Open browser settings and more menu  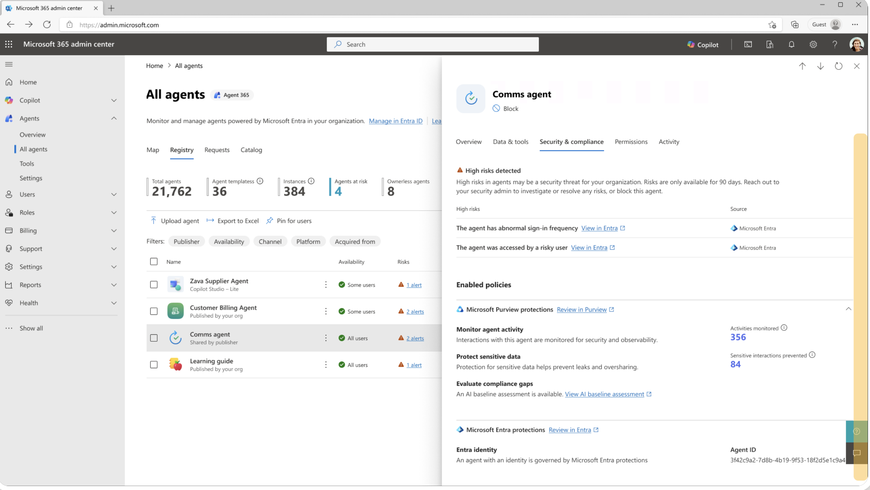click(855, 24)
